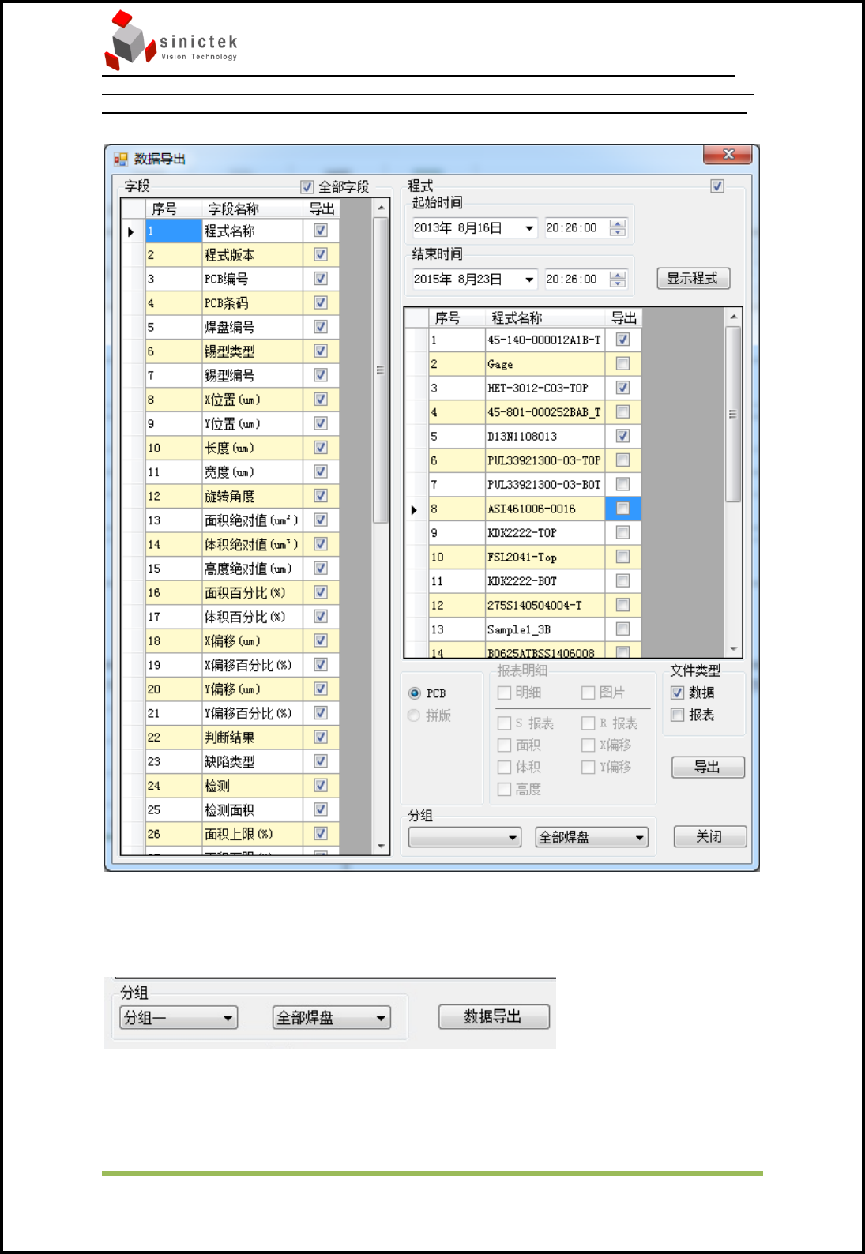Click field list scroll-up arrow
This screenshot has height=1254, width=865.
pyautogui.click(x=381, y=207)
